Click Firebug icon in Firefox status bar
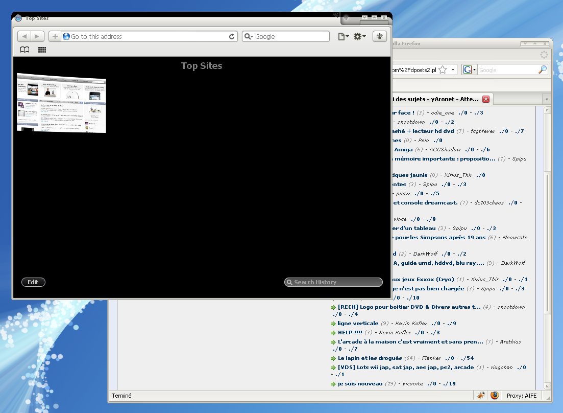 [x=481, y=395]
